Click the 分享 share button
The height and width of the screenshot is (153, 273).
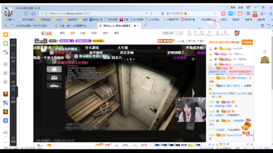tap(181, 41)
